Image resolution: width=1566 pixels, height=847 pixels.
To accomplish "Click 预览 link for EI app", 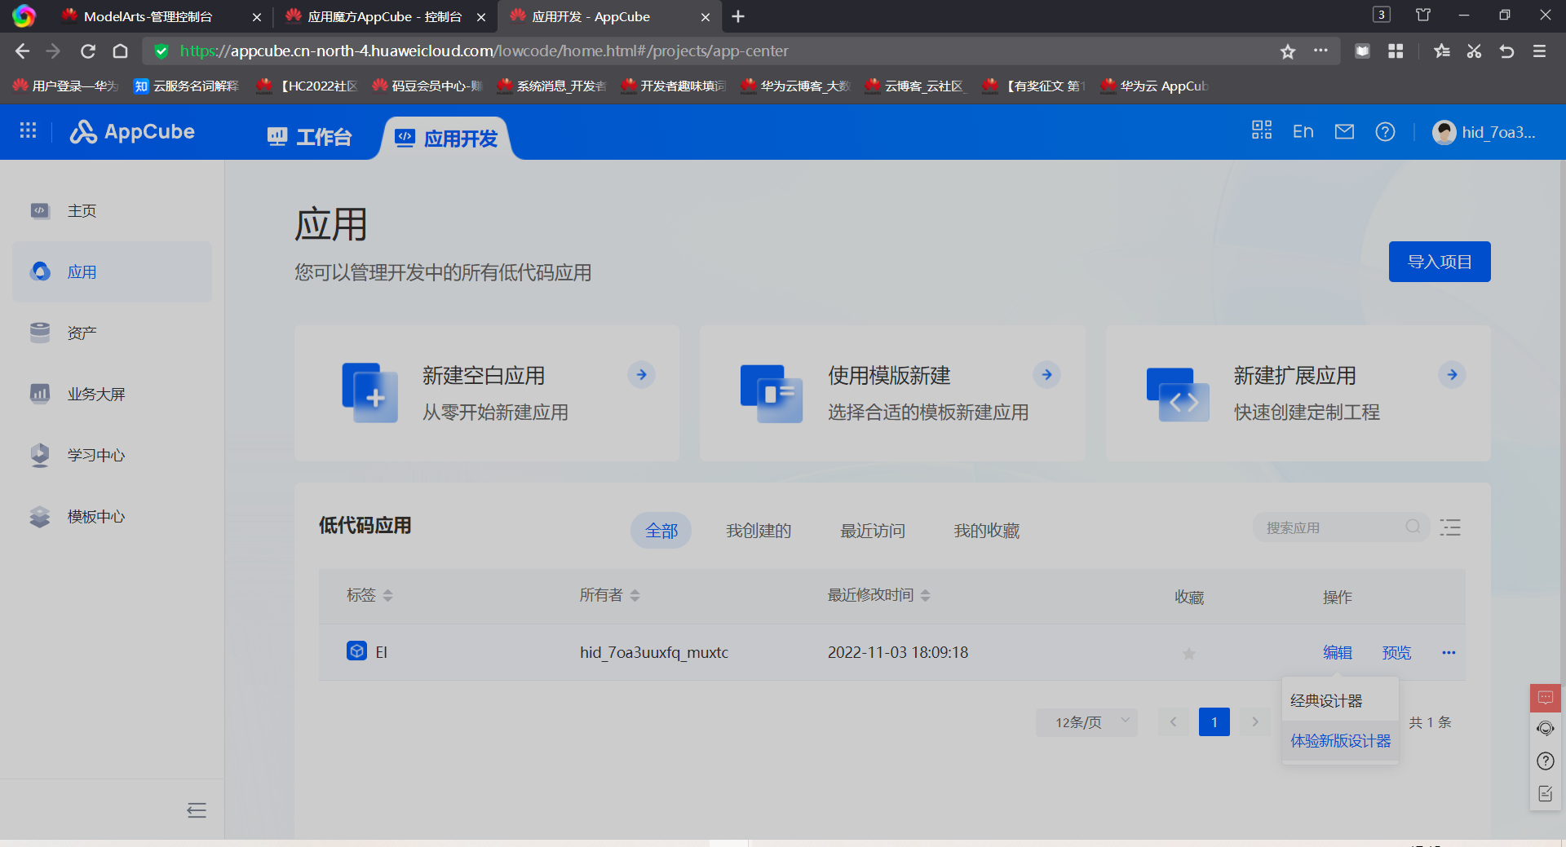I will pos(1396,652).
